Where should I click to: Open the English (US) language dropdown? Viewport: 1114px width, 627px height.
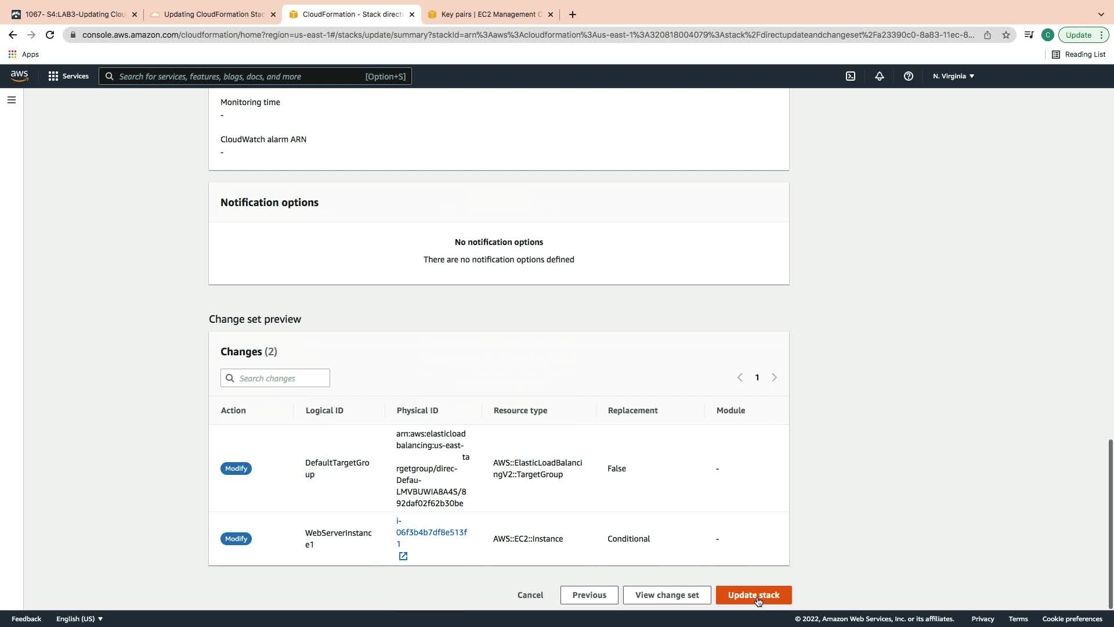(79, 619)
